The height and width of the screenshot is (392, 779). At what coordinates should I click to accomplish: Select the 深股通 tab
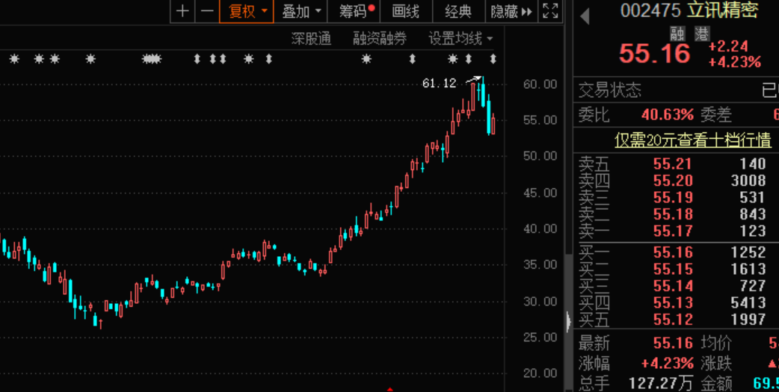click(x=311, y=38)
